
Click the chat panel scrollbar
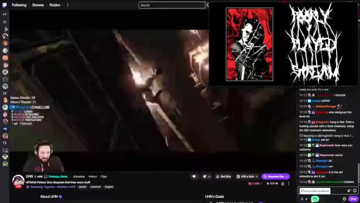point(359,174)
